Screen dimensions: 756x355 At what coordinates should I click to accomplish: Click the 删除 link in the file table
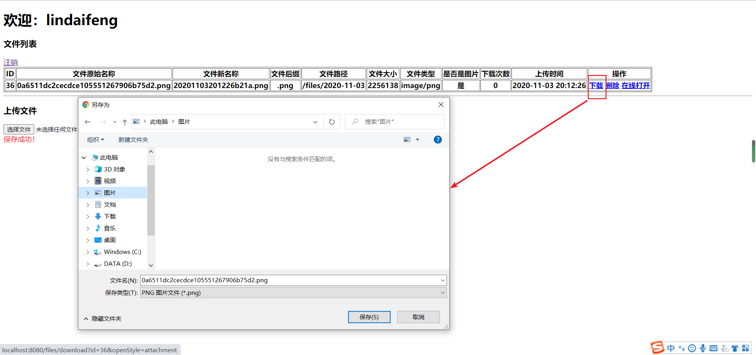(612, 85)
